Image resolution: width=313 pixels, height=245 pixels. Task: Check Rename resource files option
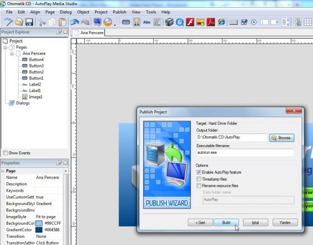click(199, 185)
